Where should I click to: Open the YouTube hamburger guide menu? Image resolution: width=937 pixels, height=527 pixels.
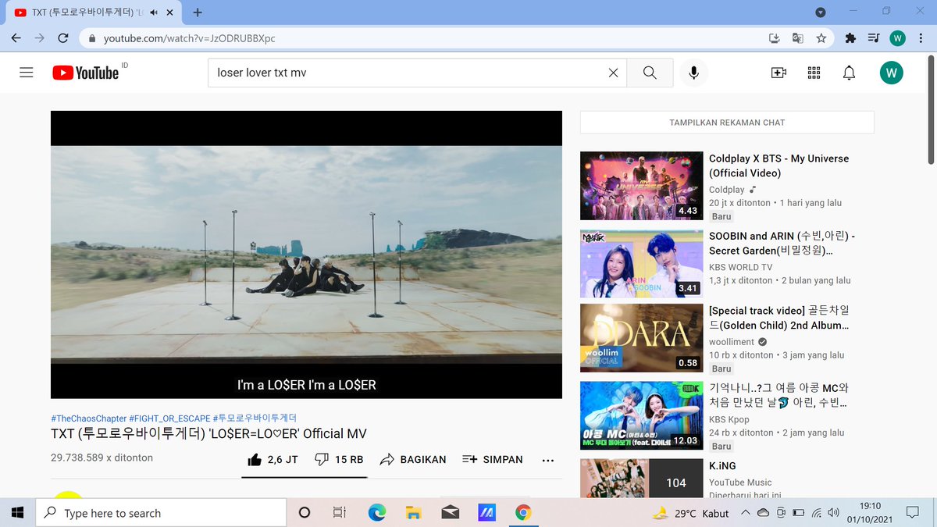pos(27,73)
